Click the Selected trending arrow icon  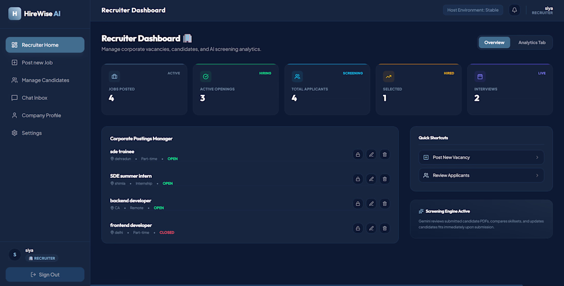[389, 76]
